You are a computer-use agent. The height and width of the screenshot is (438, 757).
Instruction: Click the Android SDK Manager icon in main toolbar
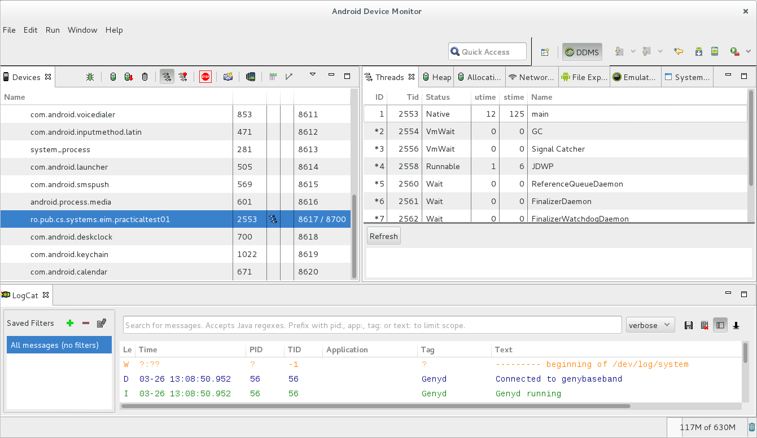click(x=699, y=51)
